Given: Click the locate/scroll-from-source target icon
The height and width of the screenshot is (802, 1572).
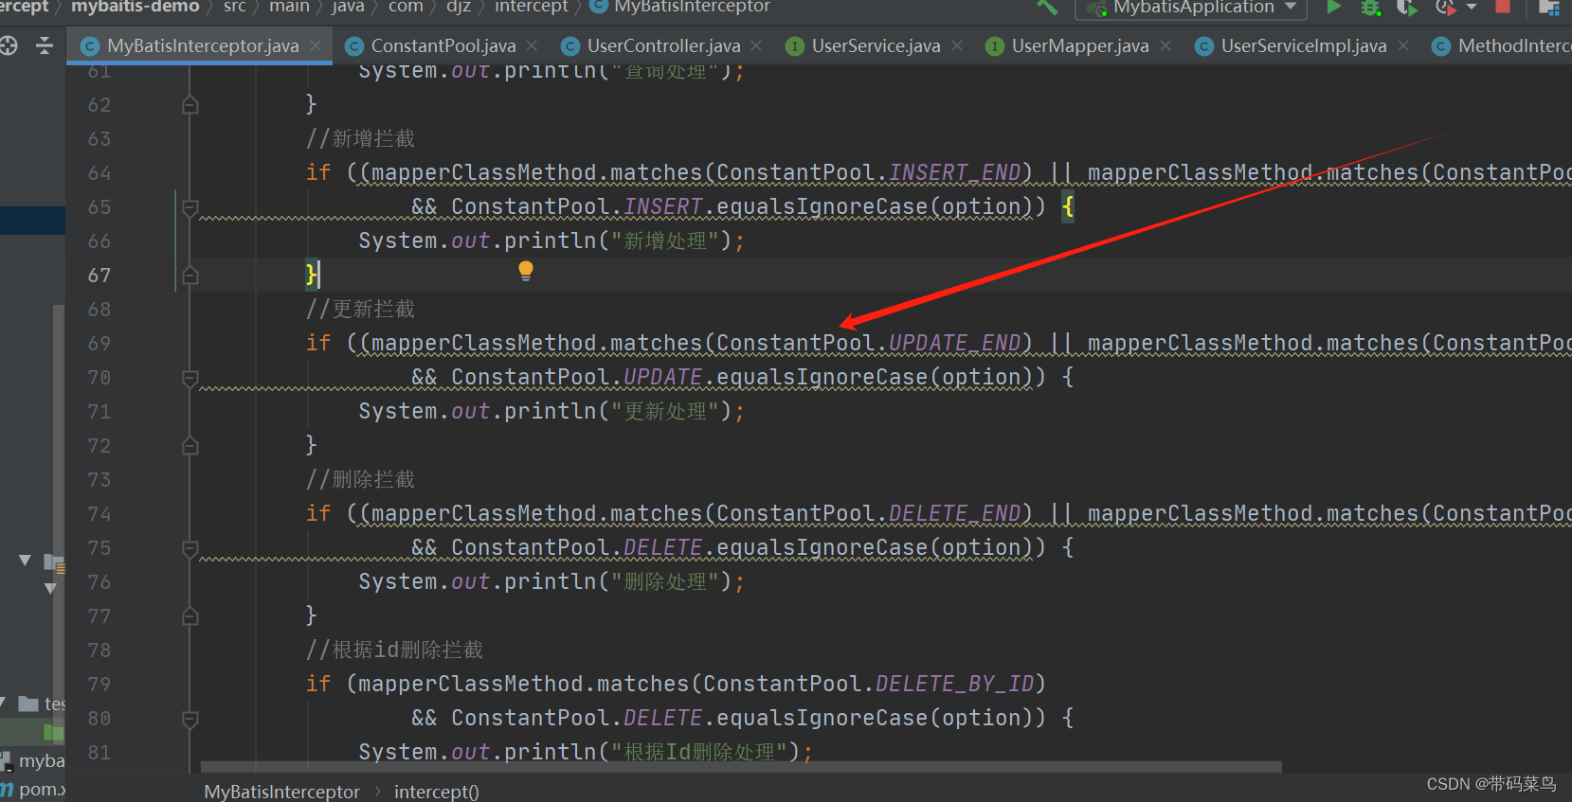Looking at the screenshot, I should pos(9,45).
